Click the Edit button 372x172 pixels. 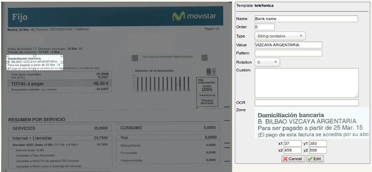tap(315, 159)
